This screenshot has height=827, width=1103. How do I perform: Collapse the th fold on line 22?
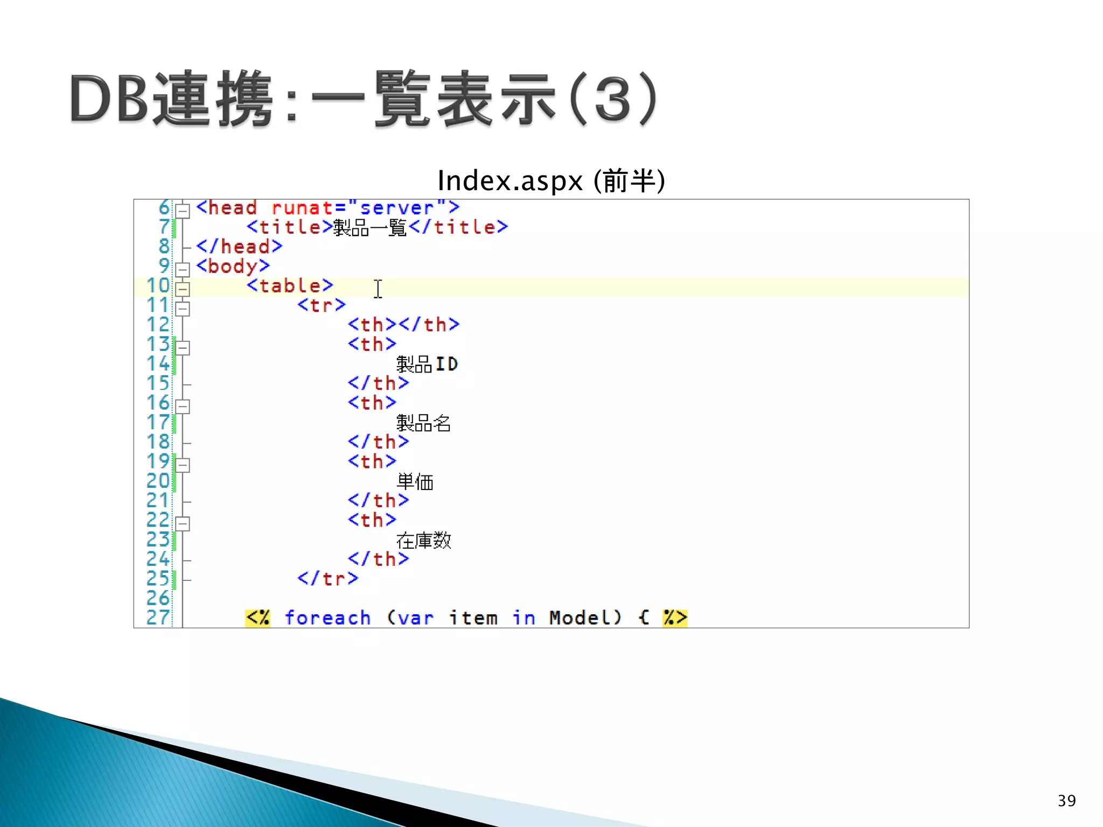pos(183,523)
